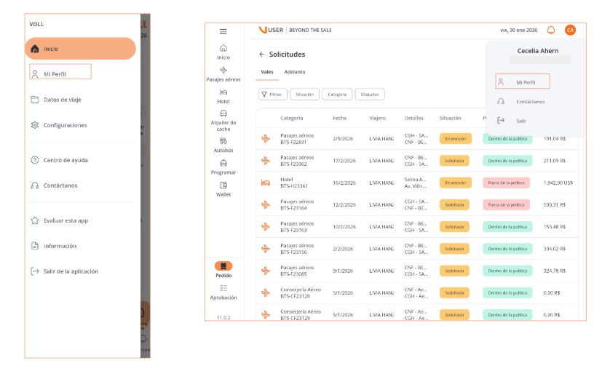Expand the Etiquetas filter
Image resolution: width=610 pixels, height=371 pixels.
(x=370, y=94)
